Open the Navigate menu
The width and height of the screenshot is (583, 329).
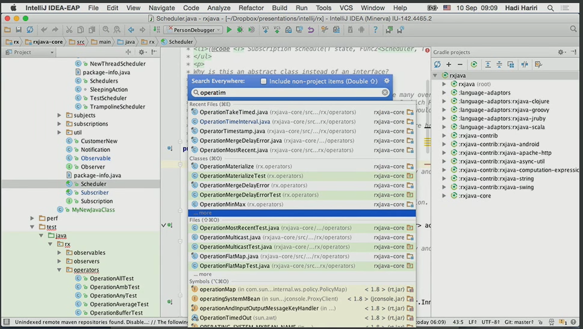pyautogui.click(x=162, y=8)
